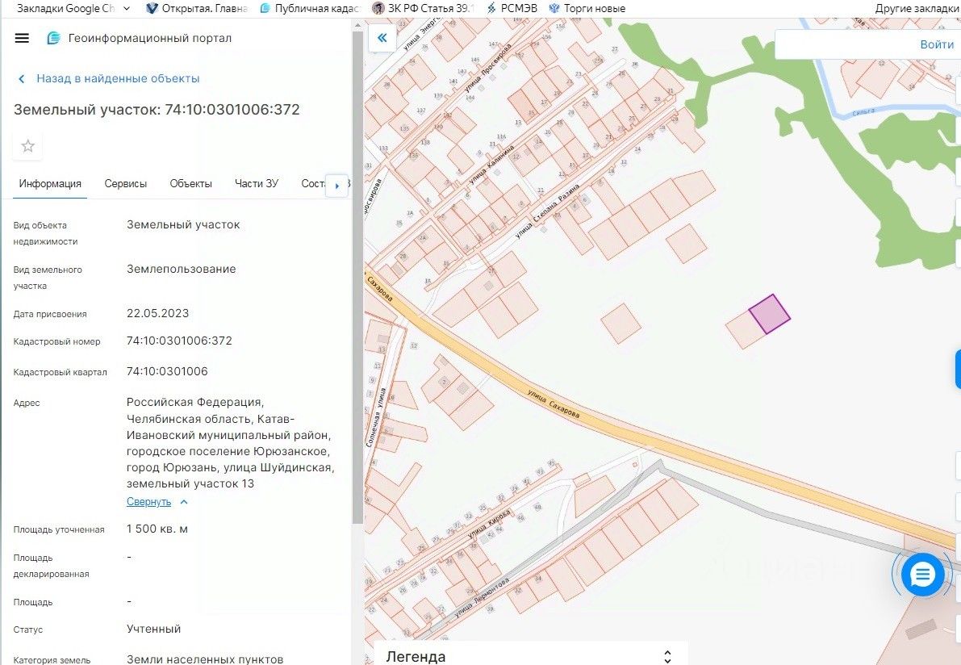This screenshot has width=961, height=665.
Task: Click the side panel vertical scrollbar
Action: pyautogui.click(x=357, y=274)
